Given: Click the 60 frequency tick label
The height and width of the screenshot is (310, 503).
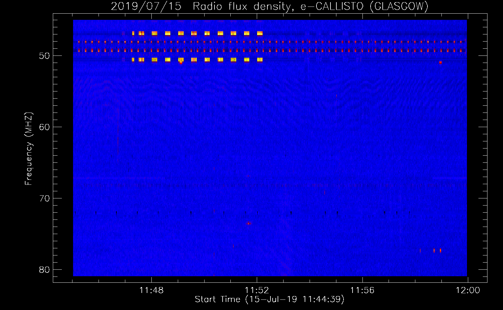Looking at the screenshot, I should [x=44, y=127].
